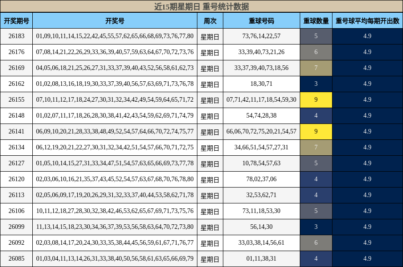Select period number 26120
403x267 pixels.
click(x=16, y=179)
